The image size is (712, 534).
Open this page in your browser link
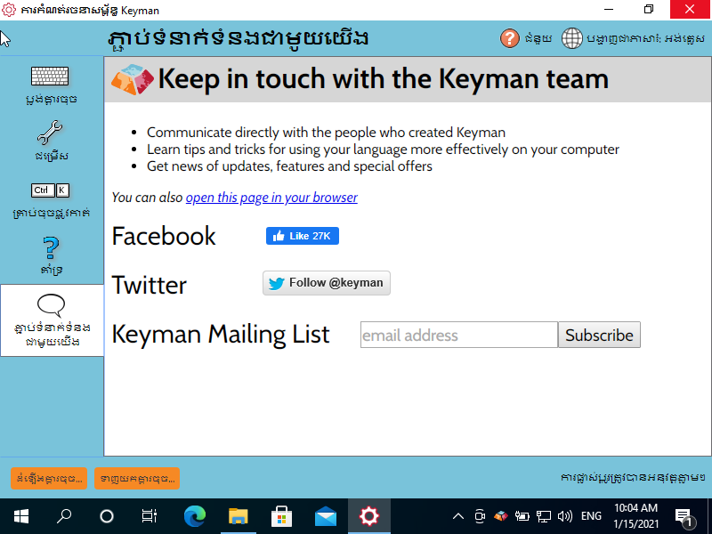[271, 198]
